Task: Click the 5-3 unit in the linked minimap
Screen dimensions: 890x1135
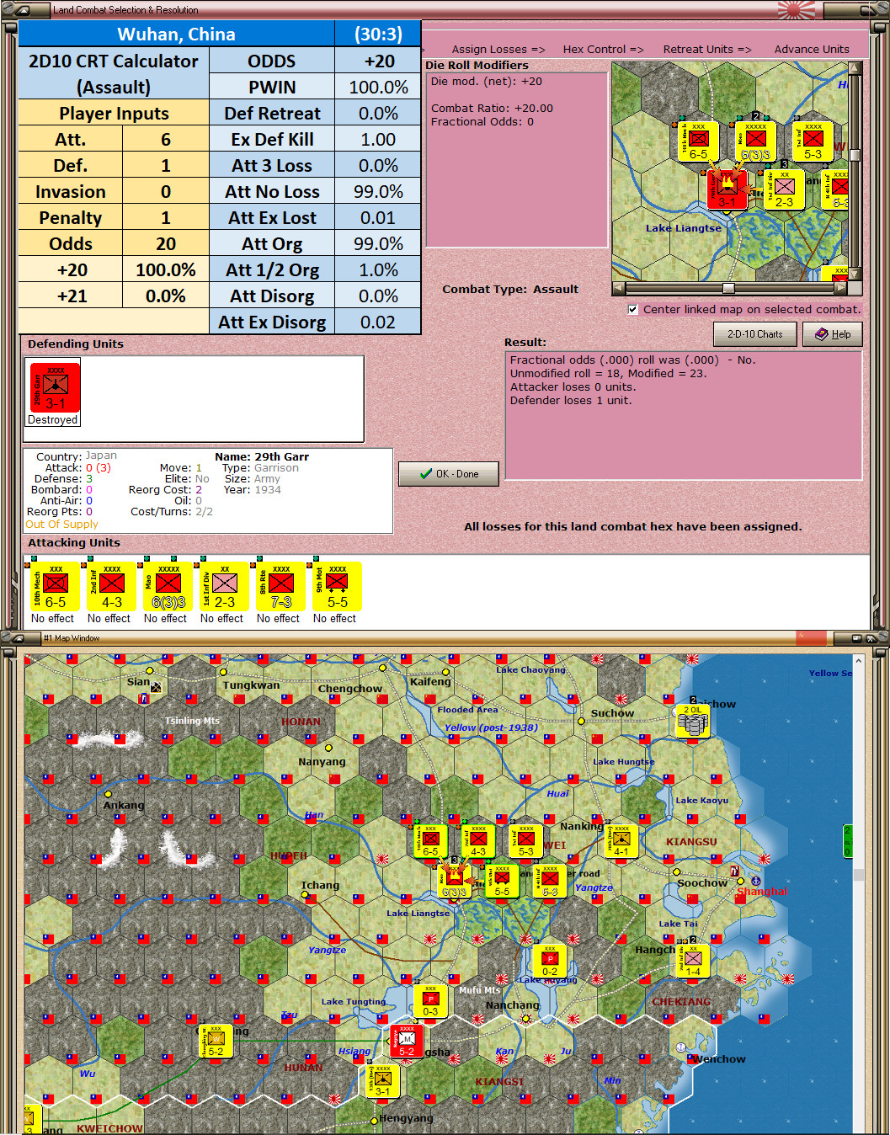Action: (x=813, y=141)
